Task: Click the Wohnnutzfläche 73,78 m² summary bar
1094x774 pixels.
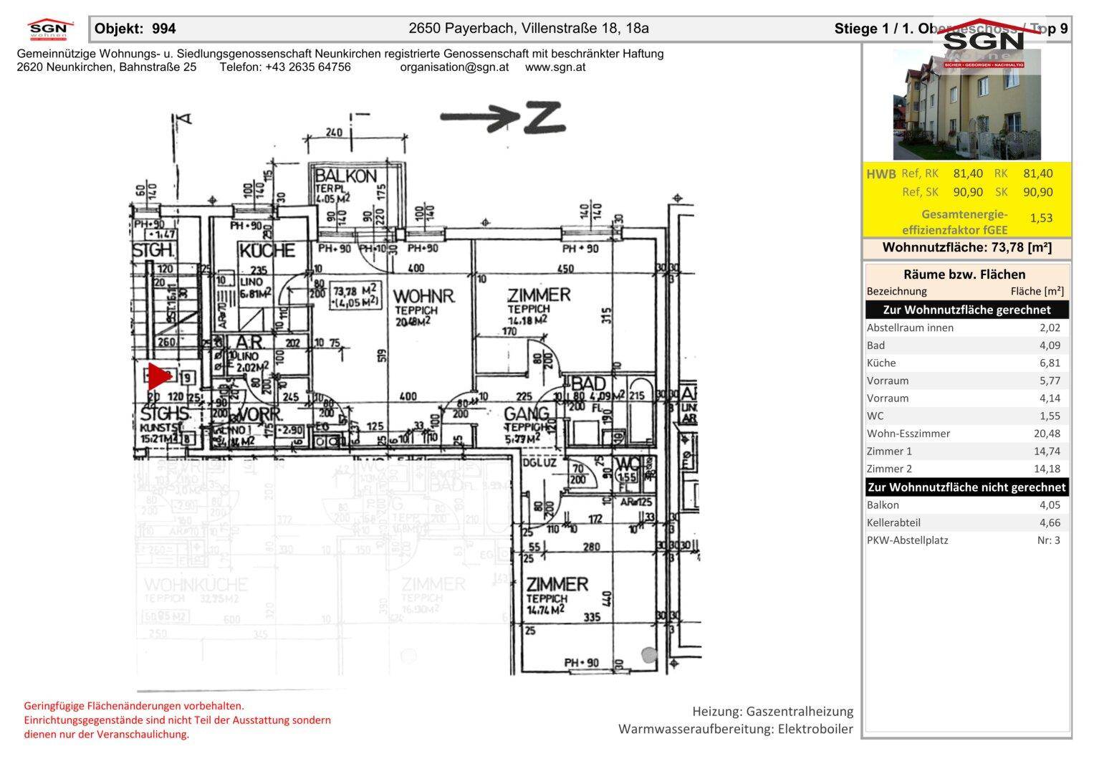Action: click(966, 248)
